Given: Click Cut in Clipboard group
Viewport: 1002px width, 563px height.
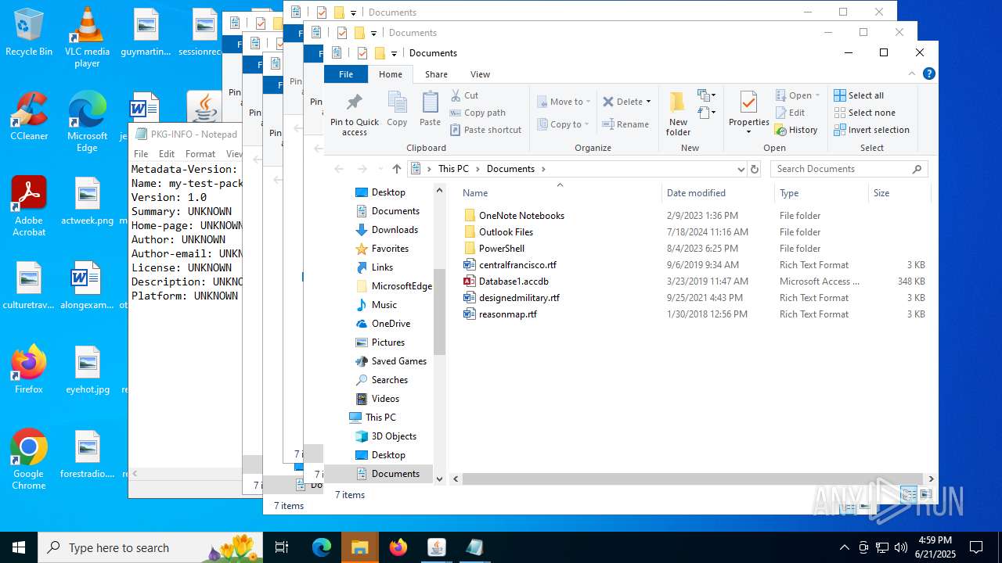Looking at the screenshot, I should (464, 95).
